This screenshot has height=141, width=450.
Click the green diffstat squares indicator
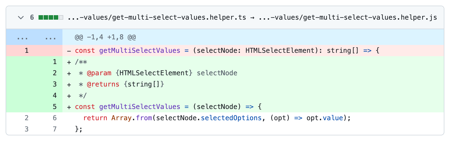tap(51, 18)
